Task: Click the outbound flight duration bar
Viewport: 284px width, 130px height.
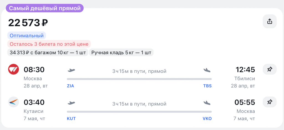Action: pos(139,79)
